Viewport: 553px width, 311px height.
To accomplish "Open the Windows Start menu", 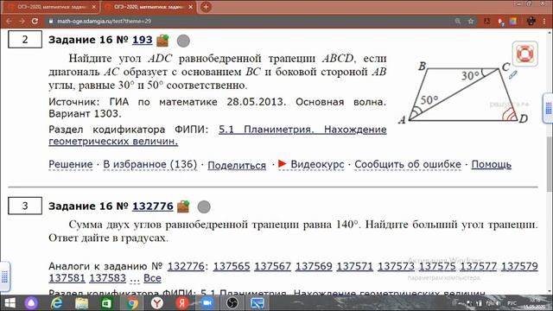I will click(x=10, y=303).
